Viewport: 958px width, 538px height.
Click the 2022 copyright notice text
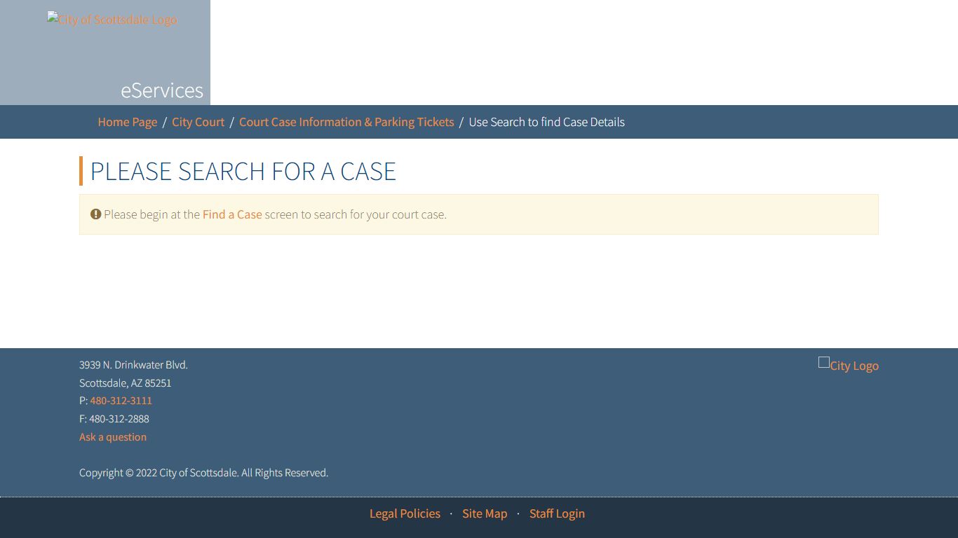click(203, 473)
